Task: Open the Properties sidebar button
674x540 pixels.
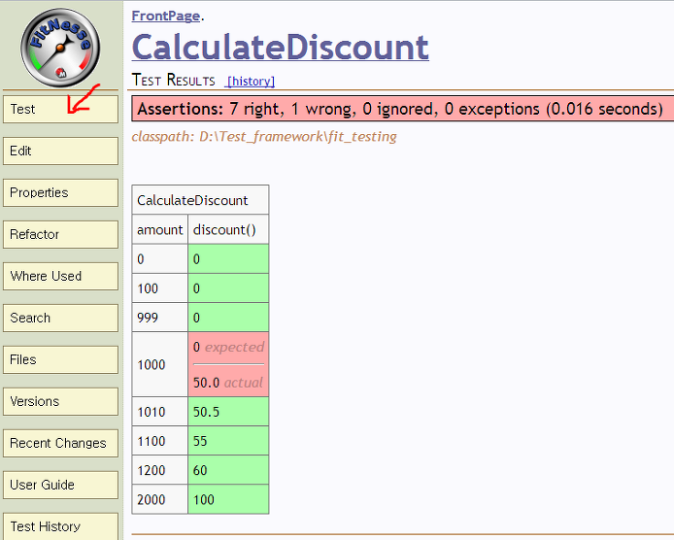Action: (x=60, y=192)
